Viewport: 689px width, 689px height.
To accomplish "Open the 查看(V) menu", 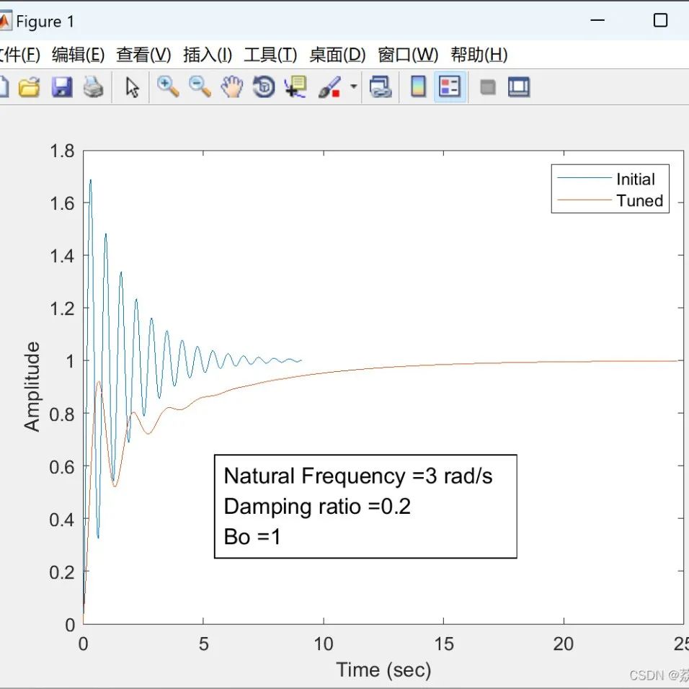I will [x=143, y=55].
